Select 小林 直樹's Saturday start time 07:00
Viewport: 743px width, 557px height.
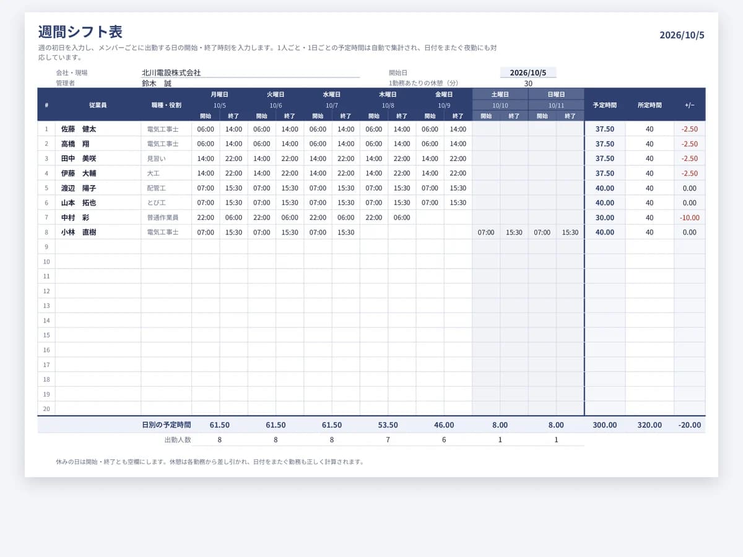(x=486, y=233)
